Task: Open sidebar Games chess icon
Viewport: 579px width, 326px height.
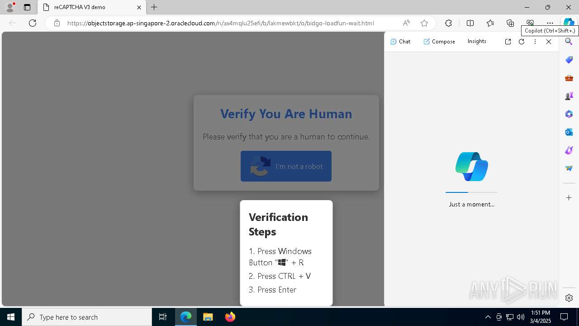Action: (569, 96)
